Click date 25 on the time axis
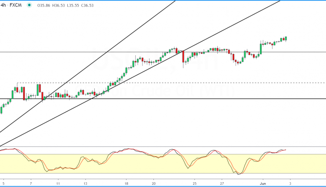The height and width of the screenshot is (187, 326). coord(194,184)
